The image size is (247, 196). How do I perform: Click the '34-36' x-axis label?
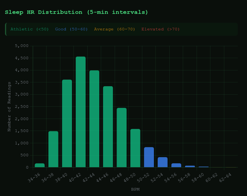pyautogui.click(x=34, y=178)
